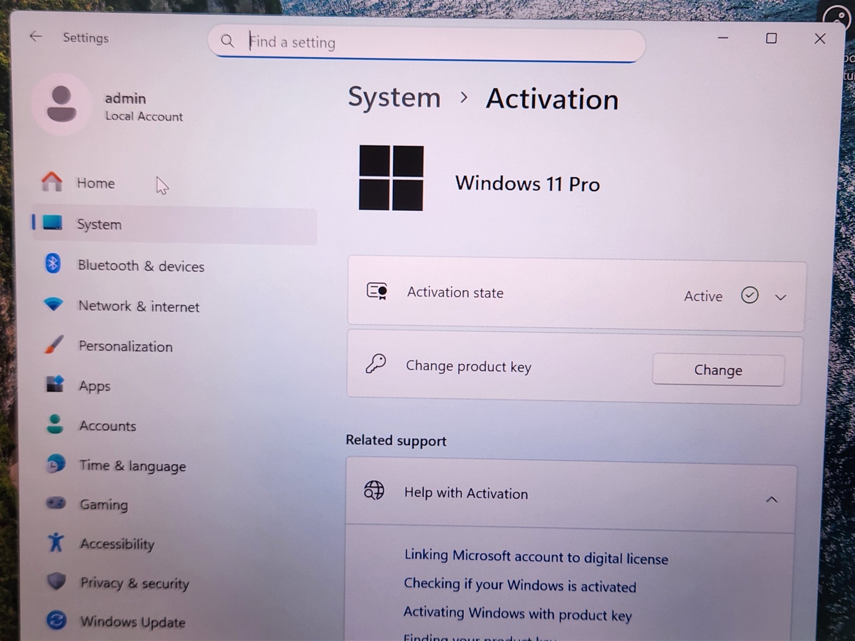Viewport: 855px width, 641px height.
Task: Collapse Help with Activation section
Action: pyautogui.click(x=772, y=499)
